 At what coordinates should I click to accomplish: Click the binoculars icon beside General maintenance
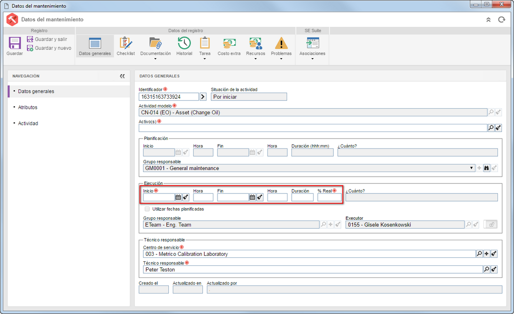tap(486, 168)
